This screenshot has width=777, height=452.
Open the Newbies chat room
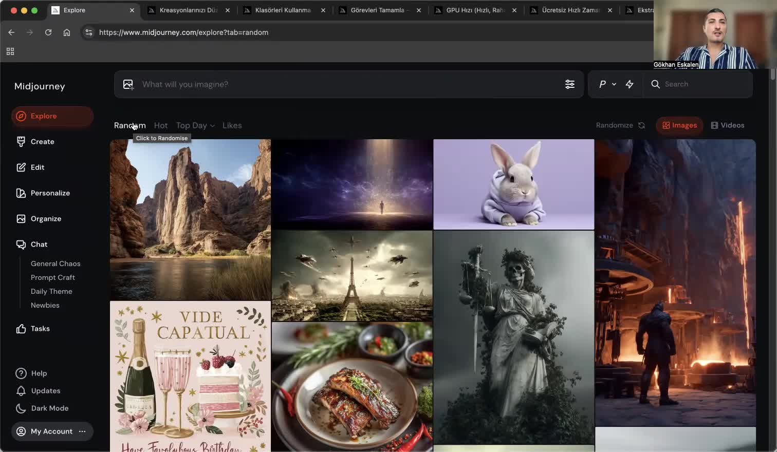(45, 305)
